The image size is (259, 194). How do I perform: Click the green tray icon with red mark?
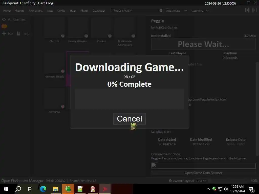point(214,189)
